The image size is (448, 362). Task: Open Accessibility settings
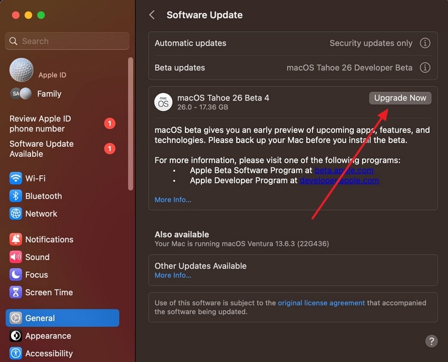tap(62, 354)
